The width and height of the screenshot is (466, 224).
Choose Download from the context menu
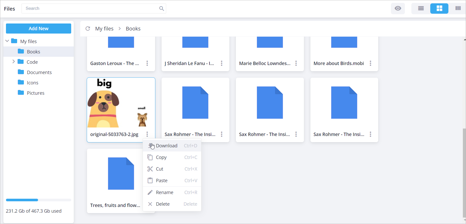pos(166,146)
